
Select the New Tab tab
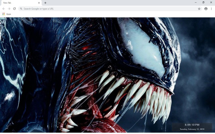pyautogui.click(x=21, y=3)
